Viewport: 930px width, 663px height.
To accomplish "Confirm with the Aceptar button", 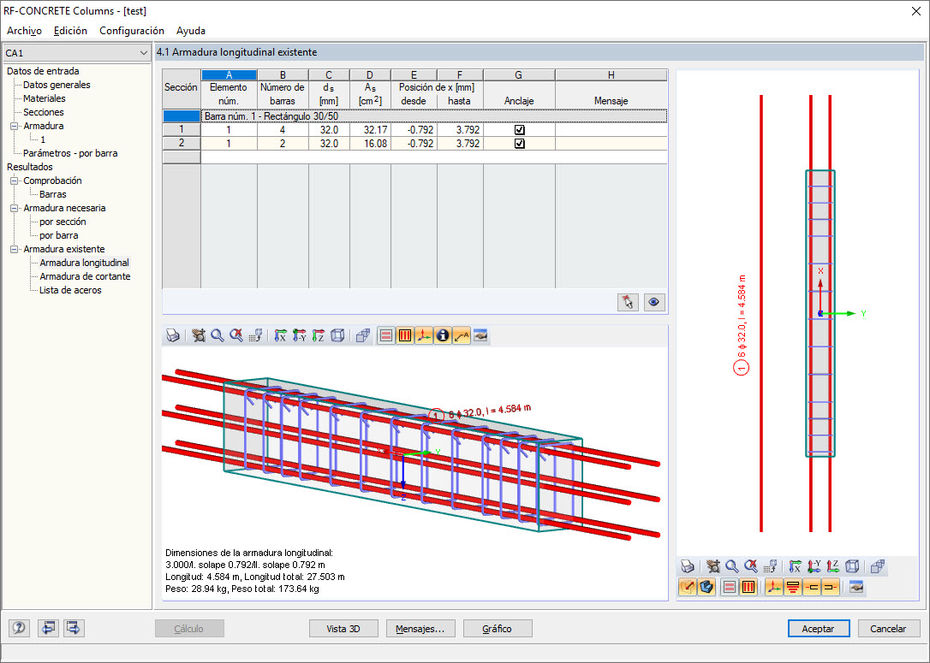I will point(819,629).
